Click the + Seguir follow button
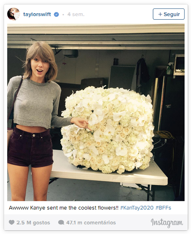 pos(168,14)
